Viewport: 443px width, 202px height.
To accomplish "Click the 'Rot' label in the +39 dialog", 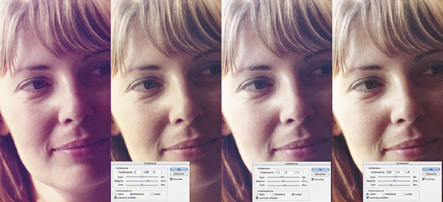I will [163, 177].
